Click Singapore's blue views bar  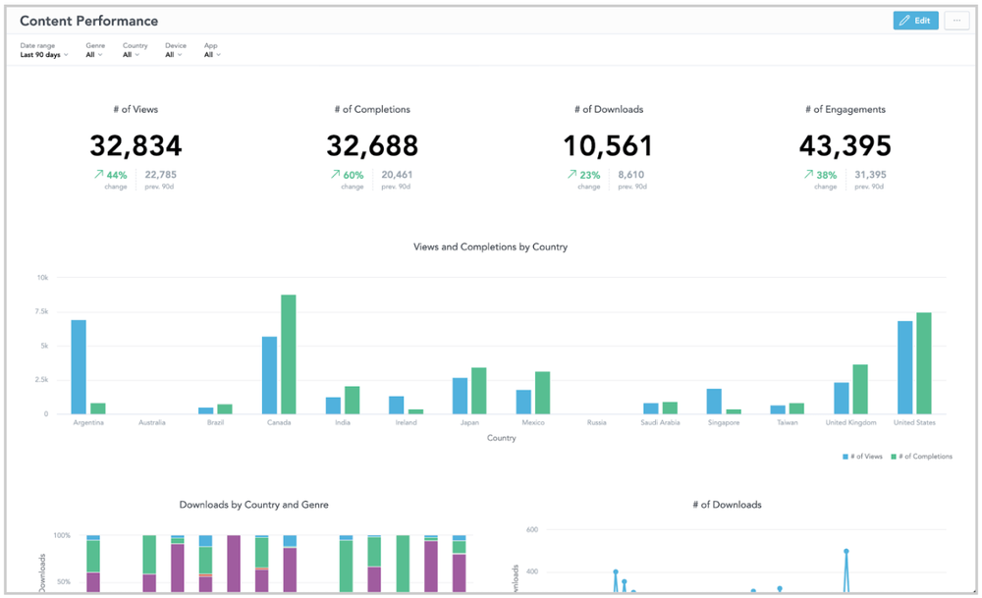click(714, 402)
